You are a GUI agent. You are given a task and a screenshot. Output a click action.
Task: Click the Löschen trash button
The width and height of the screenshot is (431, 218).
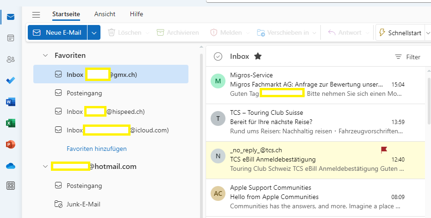[125, 32]
